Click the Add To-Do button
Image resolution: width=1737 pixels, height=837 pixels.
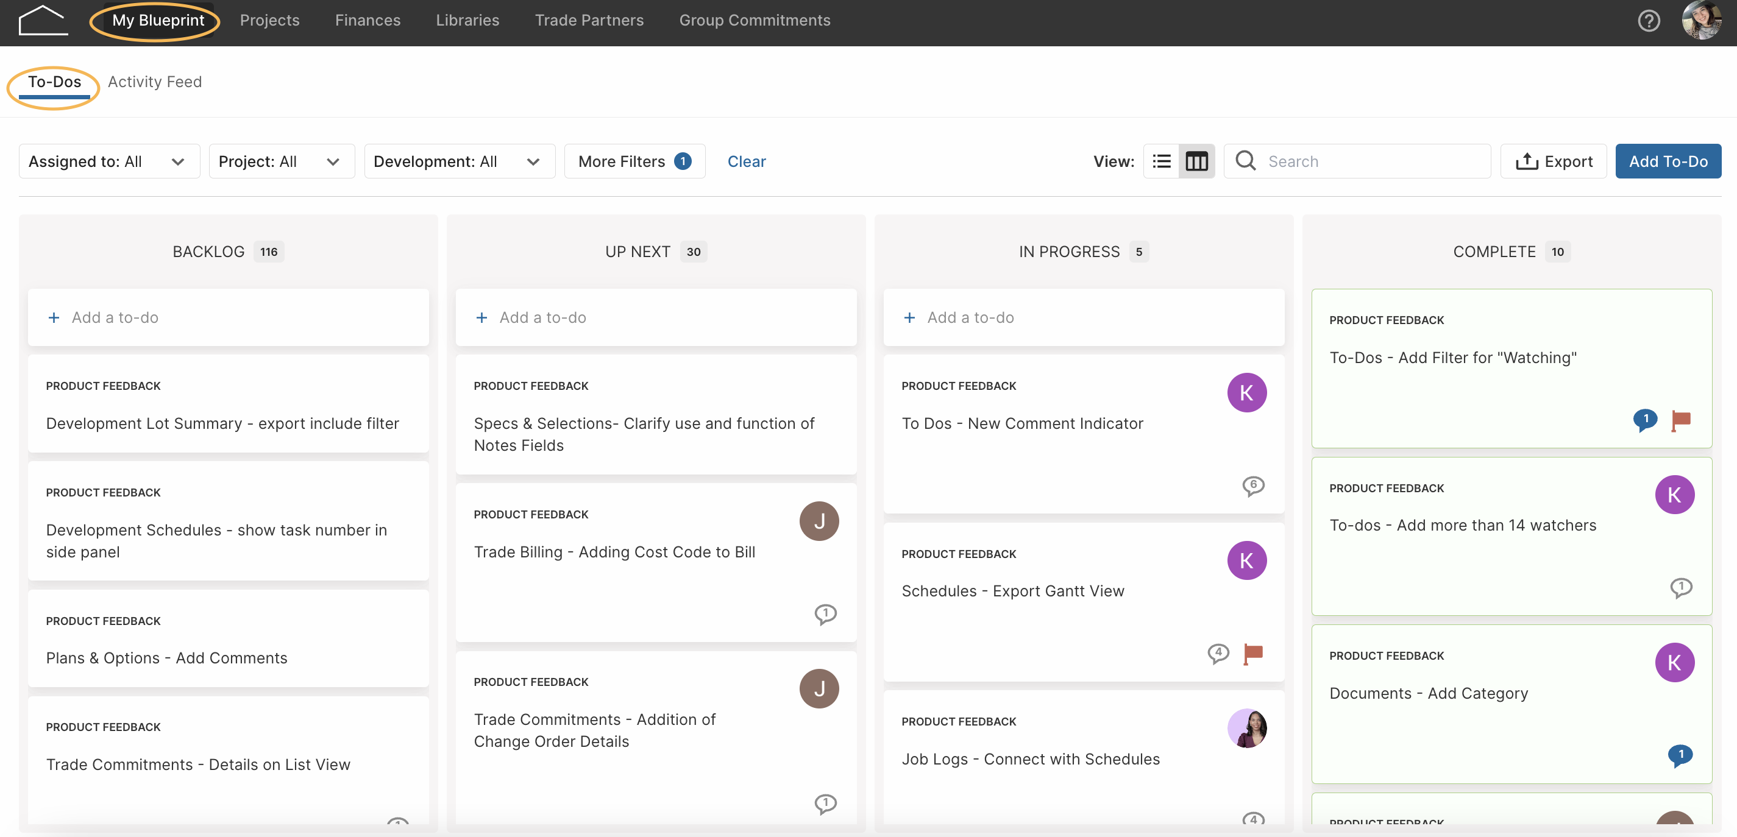click(x=1668, y=161)
